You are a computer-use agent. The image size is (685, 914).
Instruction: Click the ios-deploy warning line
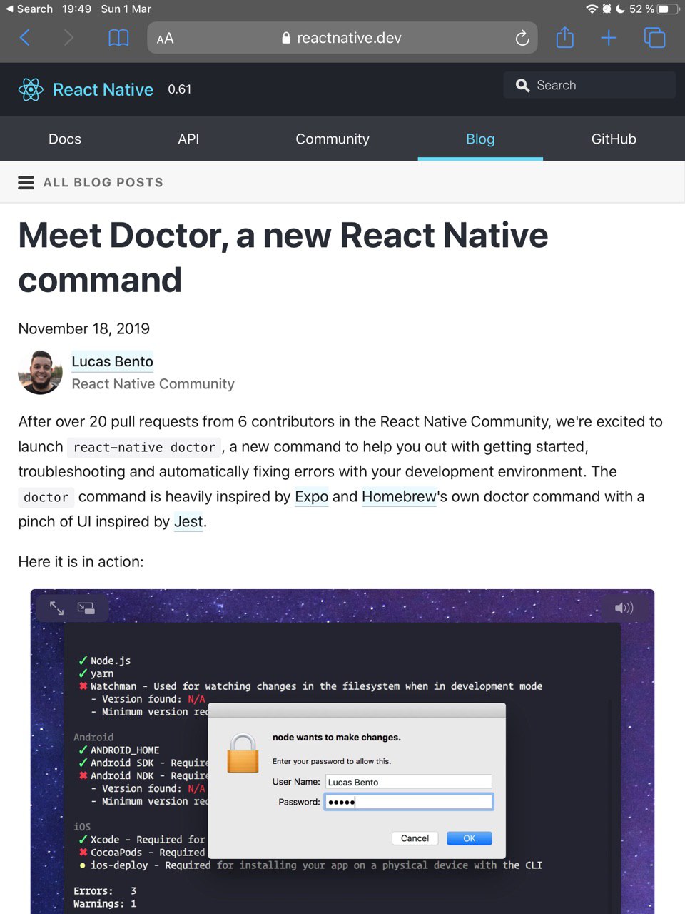coord(310,865)
